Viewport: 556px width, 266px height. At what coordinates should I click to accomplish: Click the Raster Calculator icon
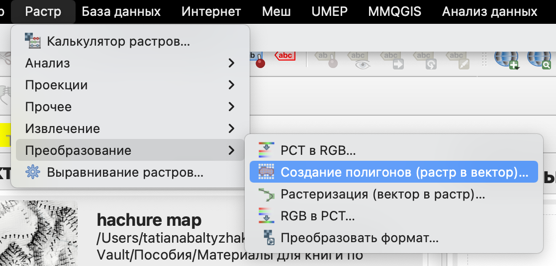pos(33,41)
